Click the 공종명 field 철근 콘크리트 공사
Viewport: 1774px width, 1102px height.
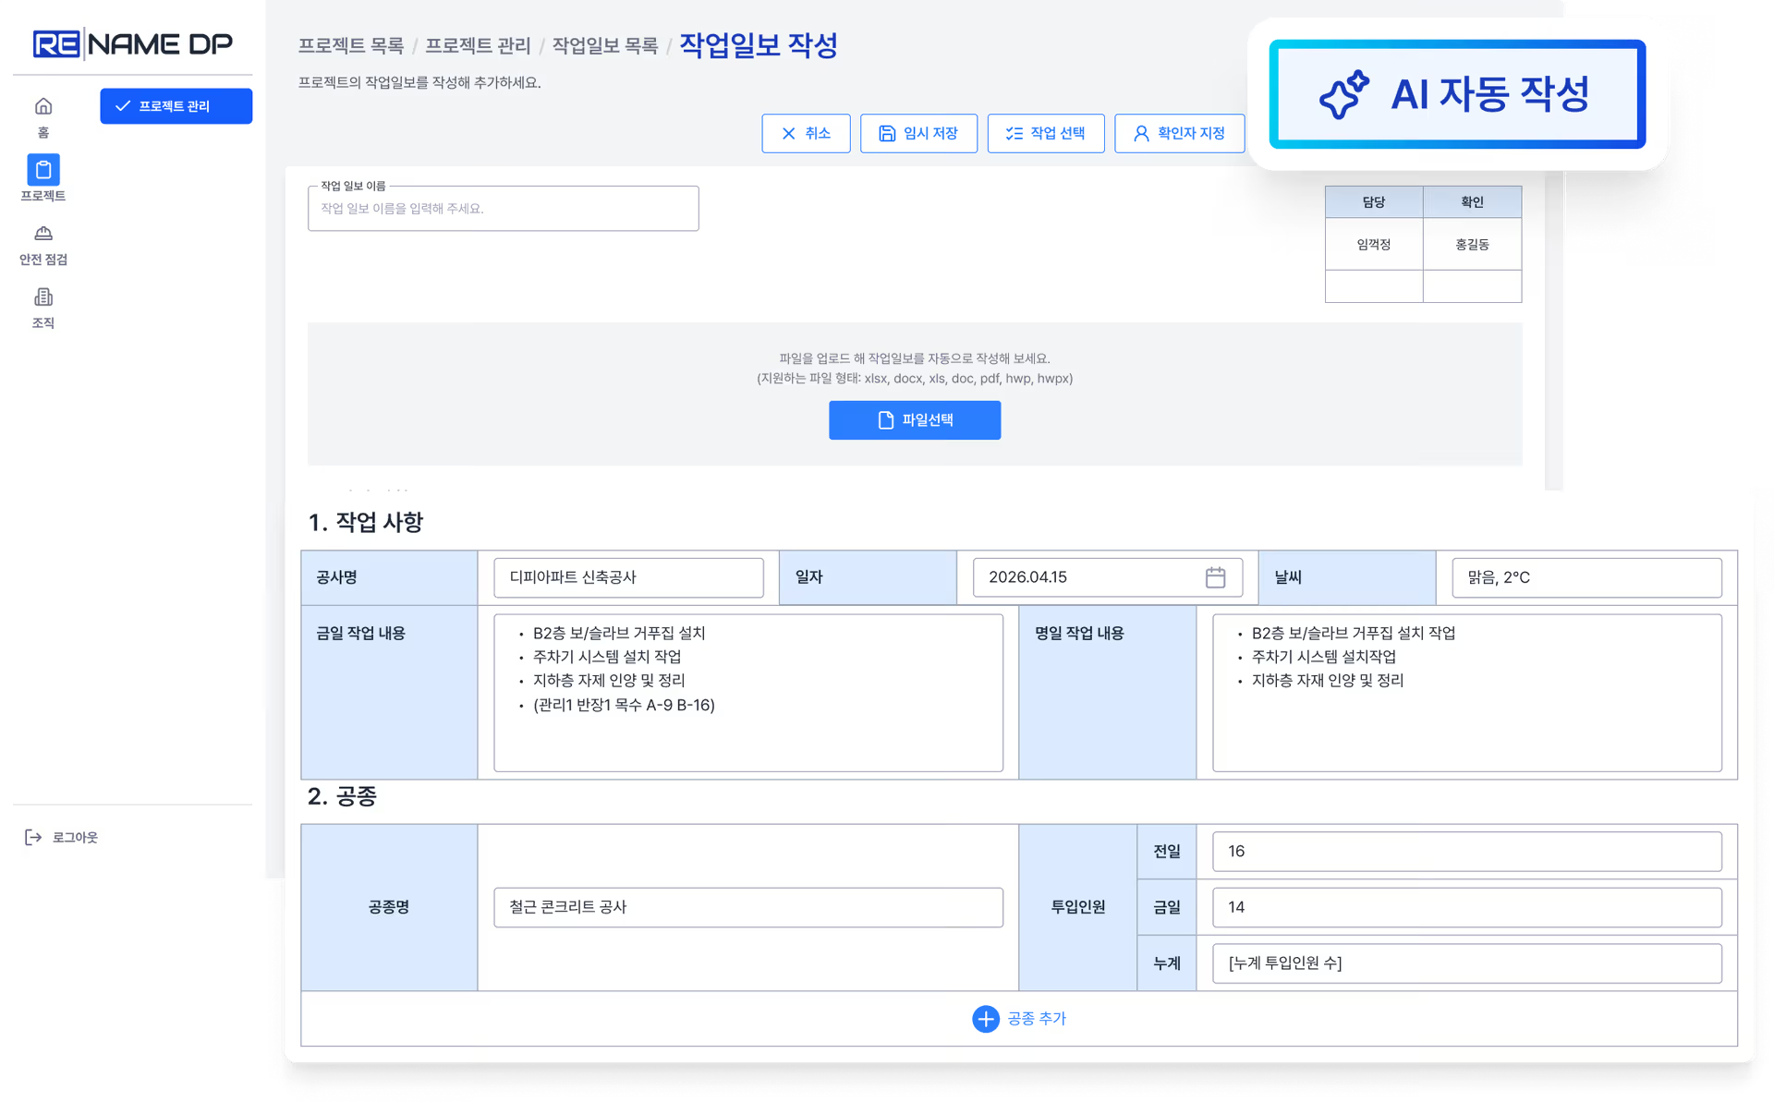(747, 907)
